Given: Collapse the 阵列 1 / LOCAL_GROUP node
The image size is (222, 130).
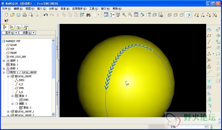Looking at the screenshot, I should [x=4, y=72].
